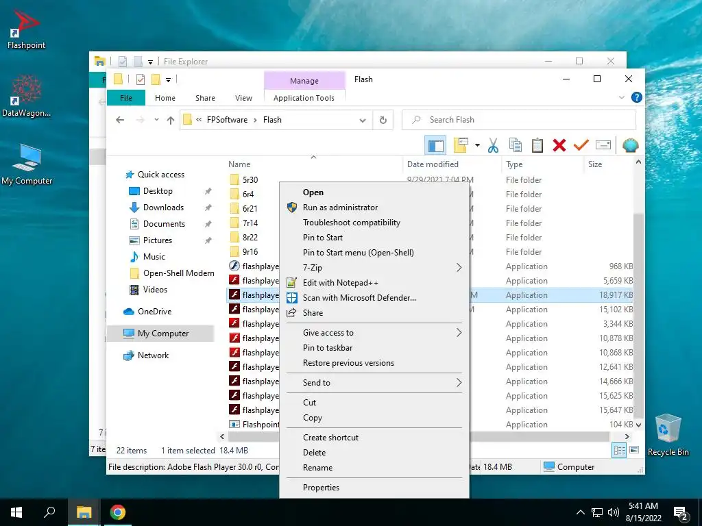The height and width of the screenshot is (526, 702).
Task: Click the orange checkmark Properties toolbar icon
Action: (581, 145)
